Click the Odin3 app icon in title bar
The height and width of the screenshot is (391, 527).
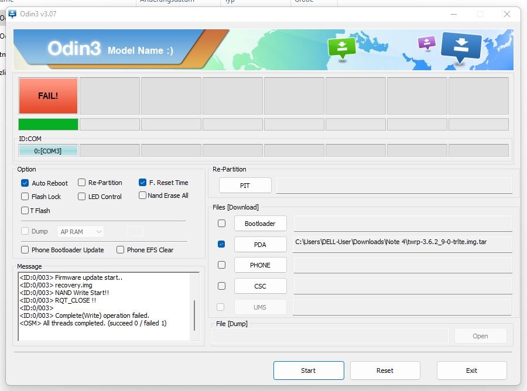tap(12, 14)
